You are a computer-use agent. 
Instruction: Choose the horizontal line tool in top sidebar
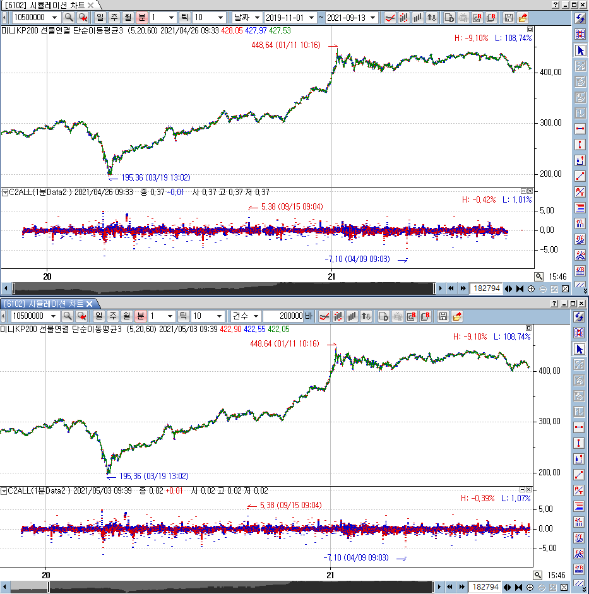tap(580, 129)
